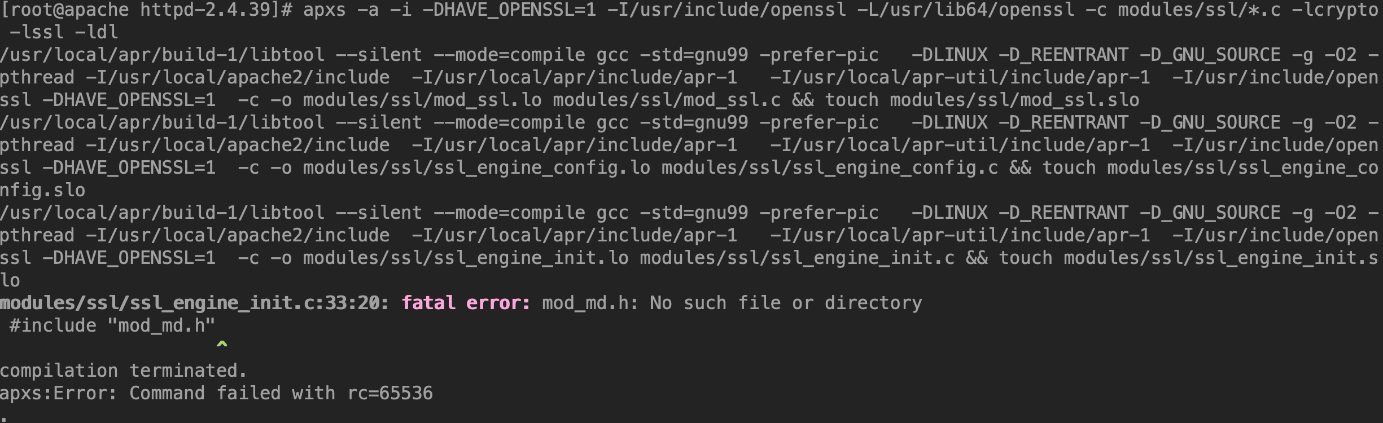The image size is (1383, 423).
Task: Click the apxs command at the prompt
Action: 324,10
